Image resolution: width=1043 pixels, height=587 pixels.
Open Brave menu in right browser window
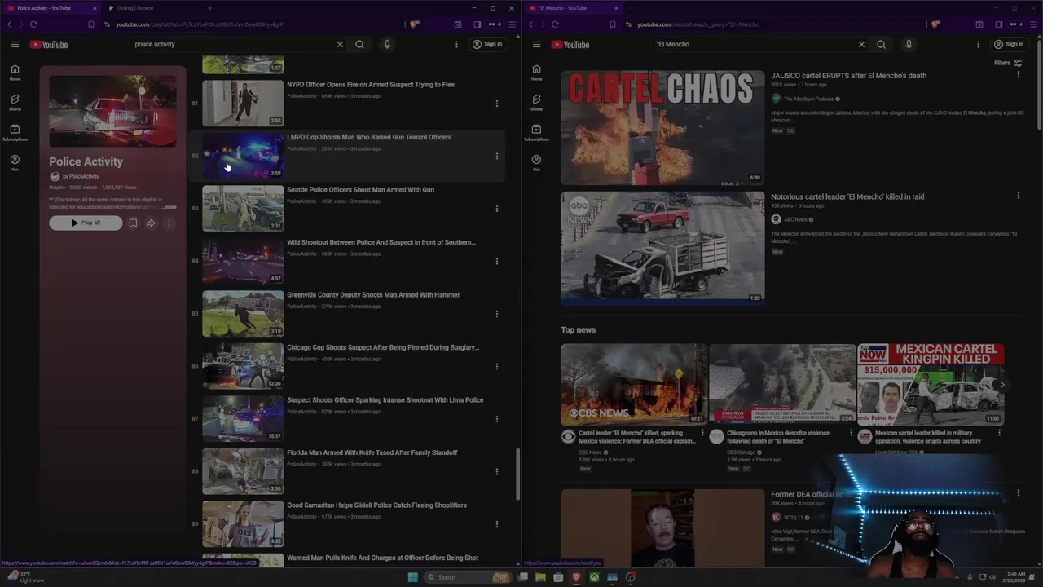tap(1033, 24)
